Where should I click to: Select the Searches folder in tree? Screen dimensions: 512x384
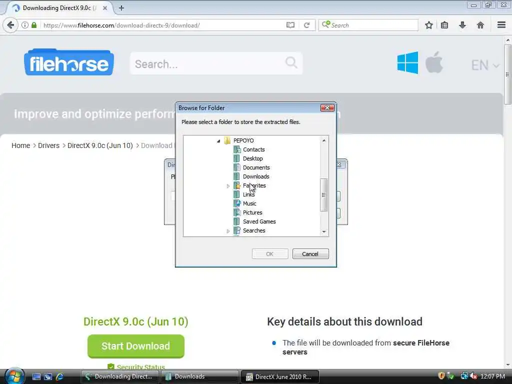tap(253, 230)
